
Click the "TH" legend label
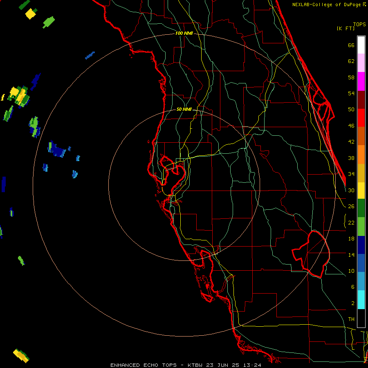351,319
